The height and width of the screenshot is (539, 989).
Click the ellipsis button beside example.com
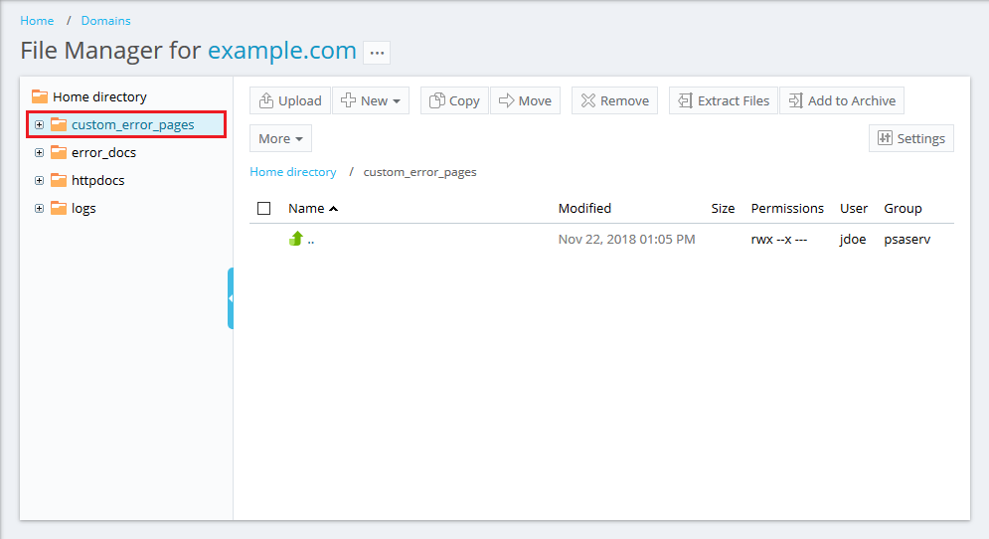pyautogui.click(x=377, y=53)
